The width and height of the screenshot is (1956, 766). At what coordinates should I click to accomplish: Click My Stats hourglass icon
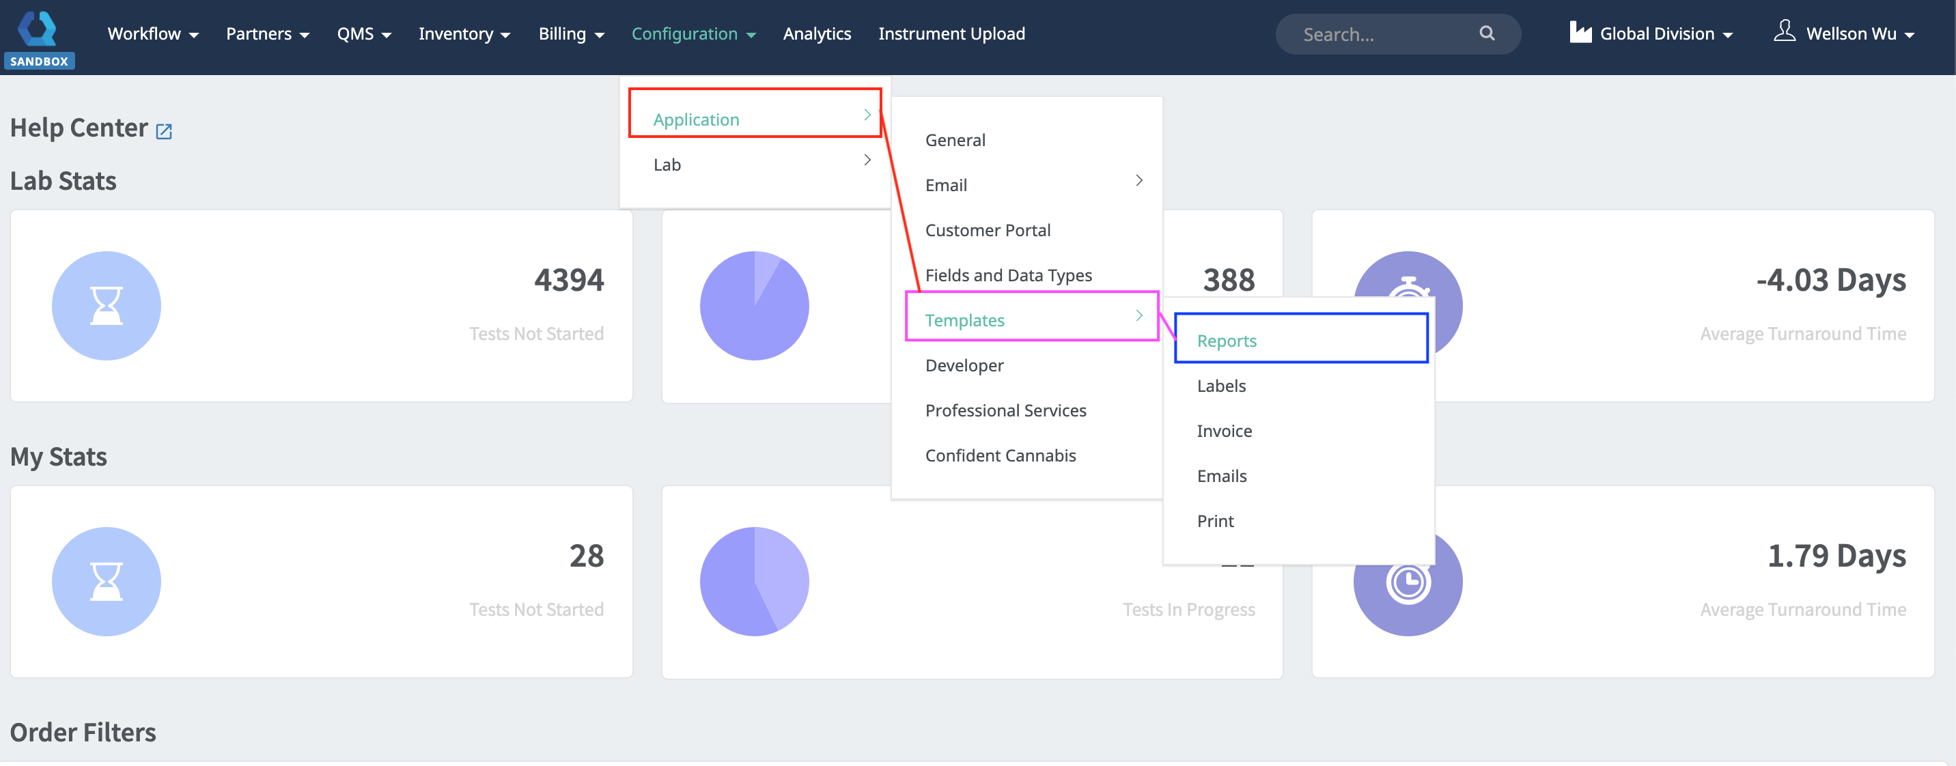[x=107, y=582]
